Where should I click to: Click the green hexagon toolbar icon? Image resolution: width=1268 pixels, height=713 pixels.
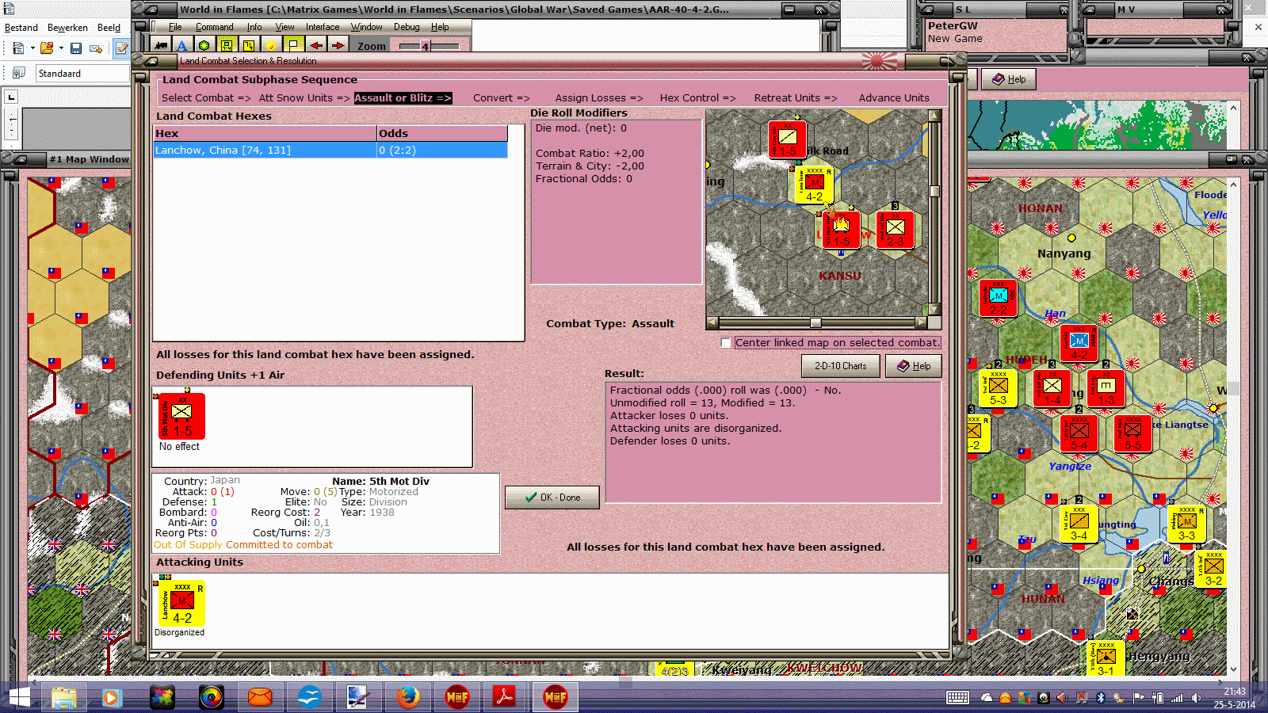tap(204, 46)
